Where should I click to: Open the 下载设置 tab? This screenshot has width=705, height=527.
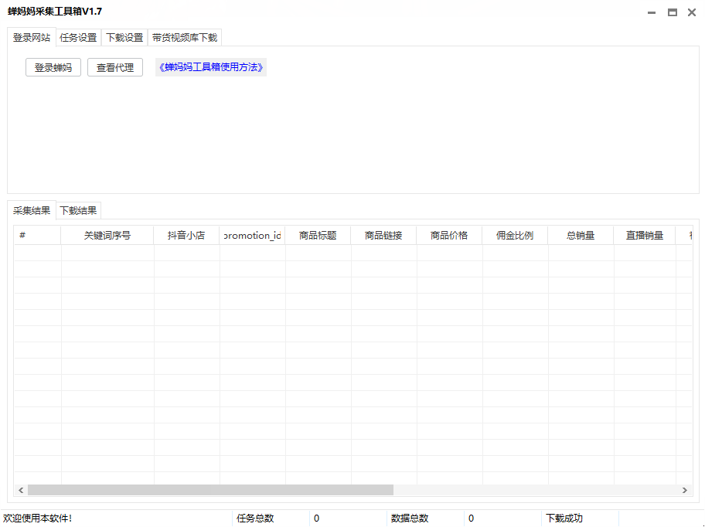pos(124,37)
